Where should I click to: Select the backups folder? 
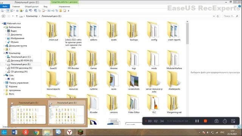point(134,31)
